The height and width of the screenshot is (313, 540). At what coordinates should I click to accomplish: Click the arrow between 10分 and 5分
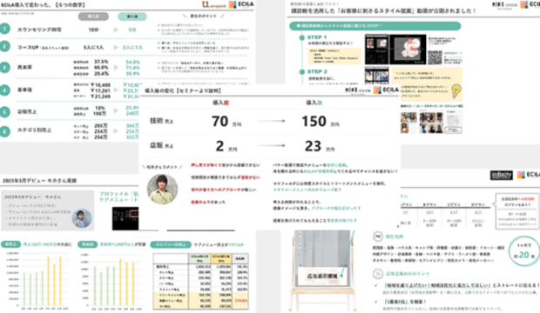[x=116, y=30]
